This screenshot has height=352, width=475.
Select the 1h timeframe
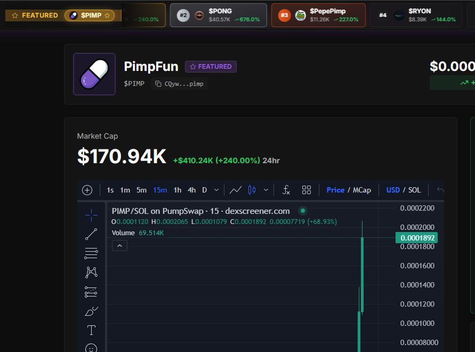coord(178,190)
